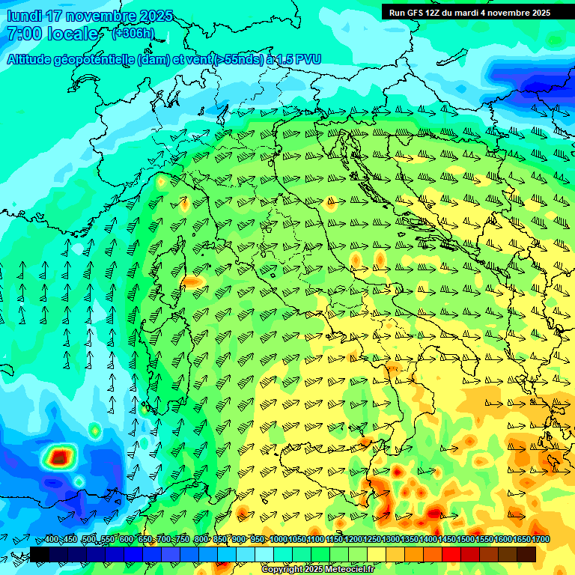Click the red hotspot in the map's southwest
Image resolution: width=575 pixels, height=575 pixels.
point(59,455)
